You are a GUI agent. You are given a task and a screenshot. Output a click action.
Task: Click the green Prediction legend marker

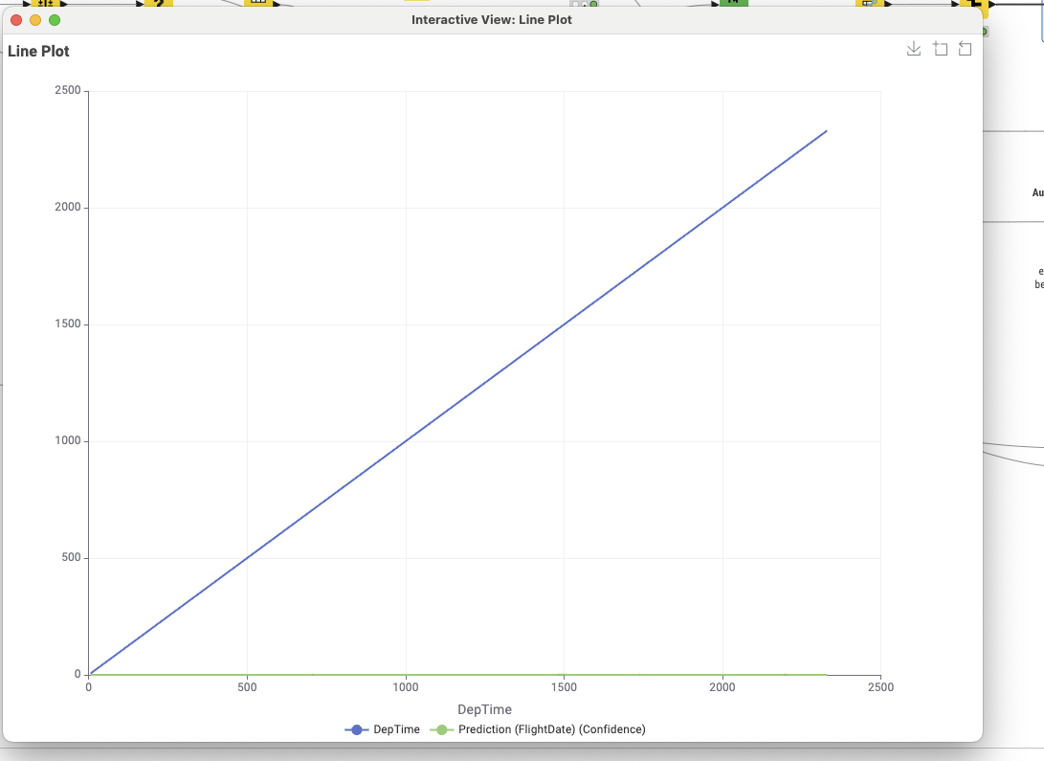(441, 729)
